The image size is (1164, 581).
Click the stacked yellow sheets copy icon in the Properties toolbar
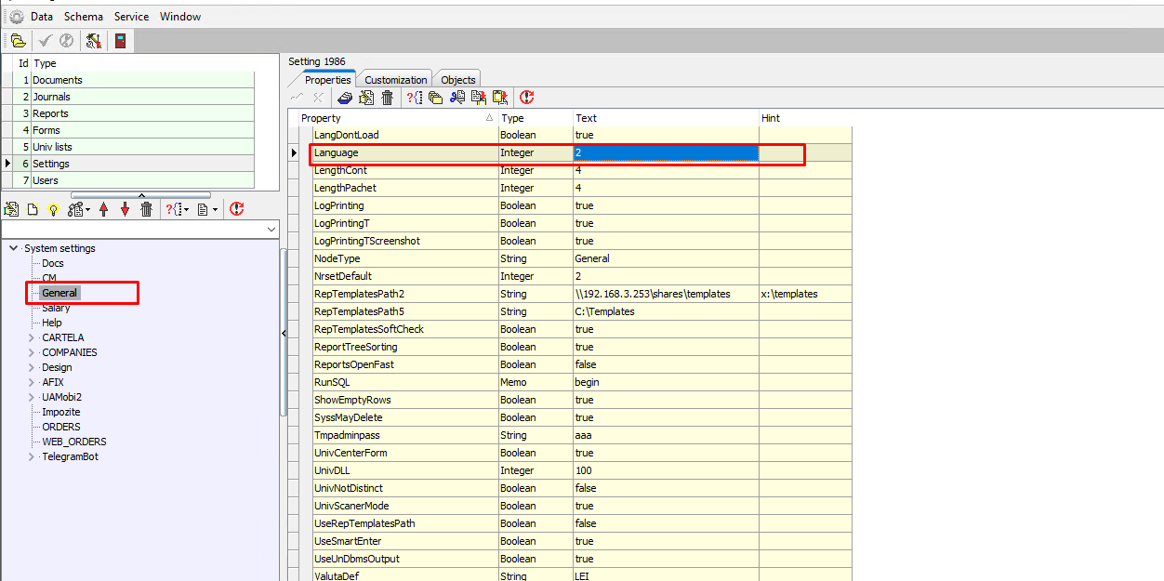click(x=435, y=98)
